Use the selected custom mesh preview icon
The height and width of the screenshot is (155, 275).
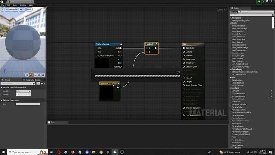click(x=43, y=75)
